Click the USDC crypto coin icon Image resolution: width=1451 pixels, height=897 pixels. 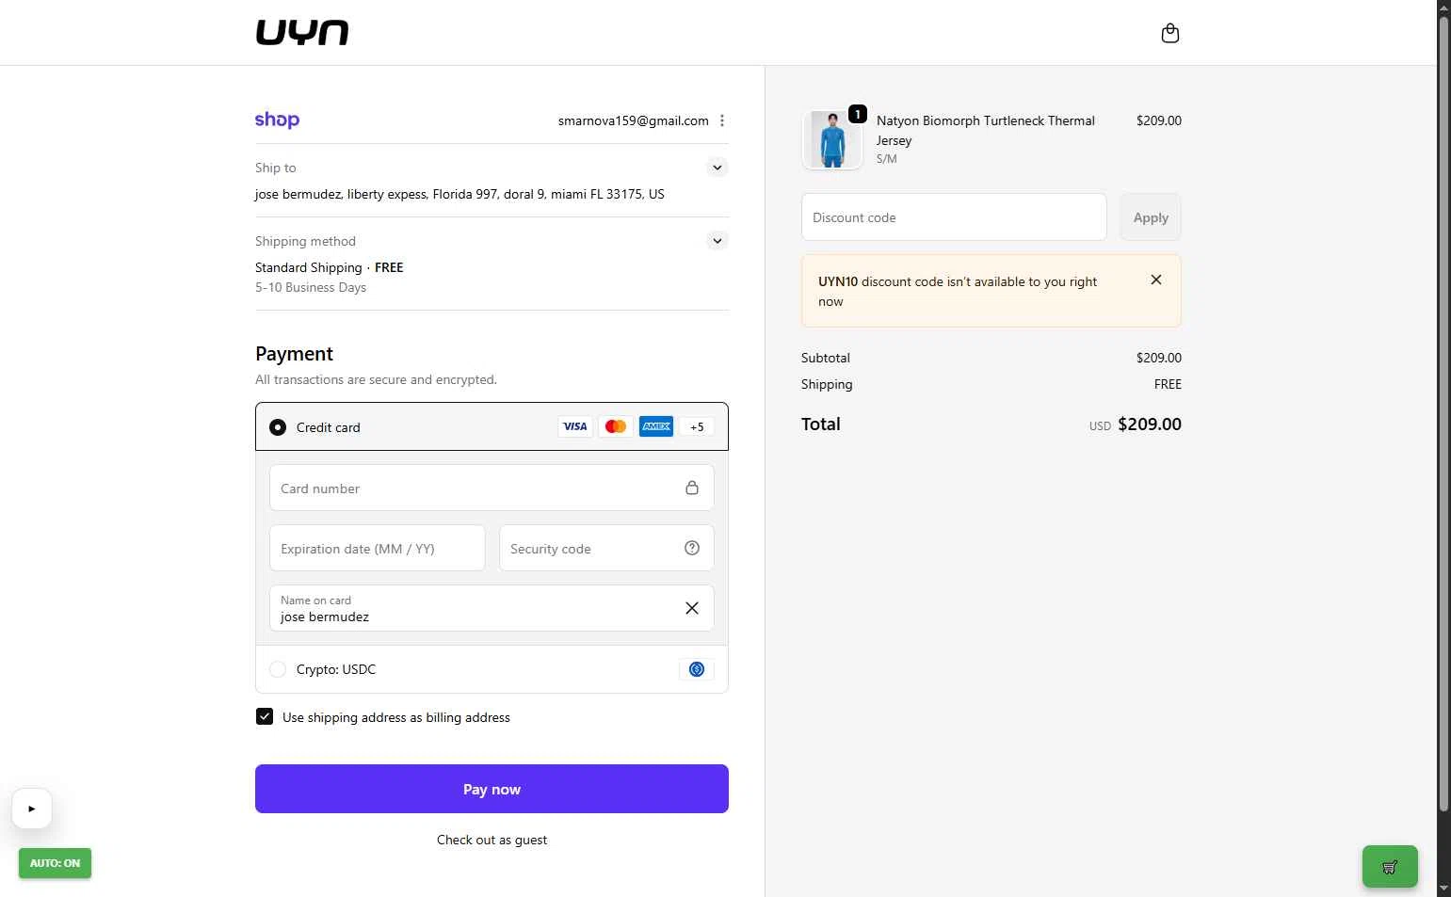click(697, 669)
